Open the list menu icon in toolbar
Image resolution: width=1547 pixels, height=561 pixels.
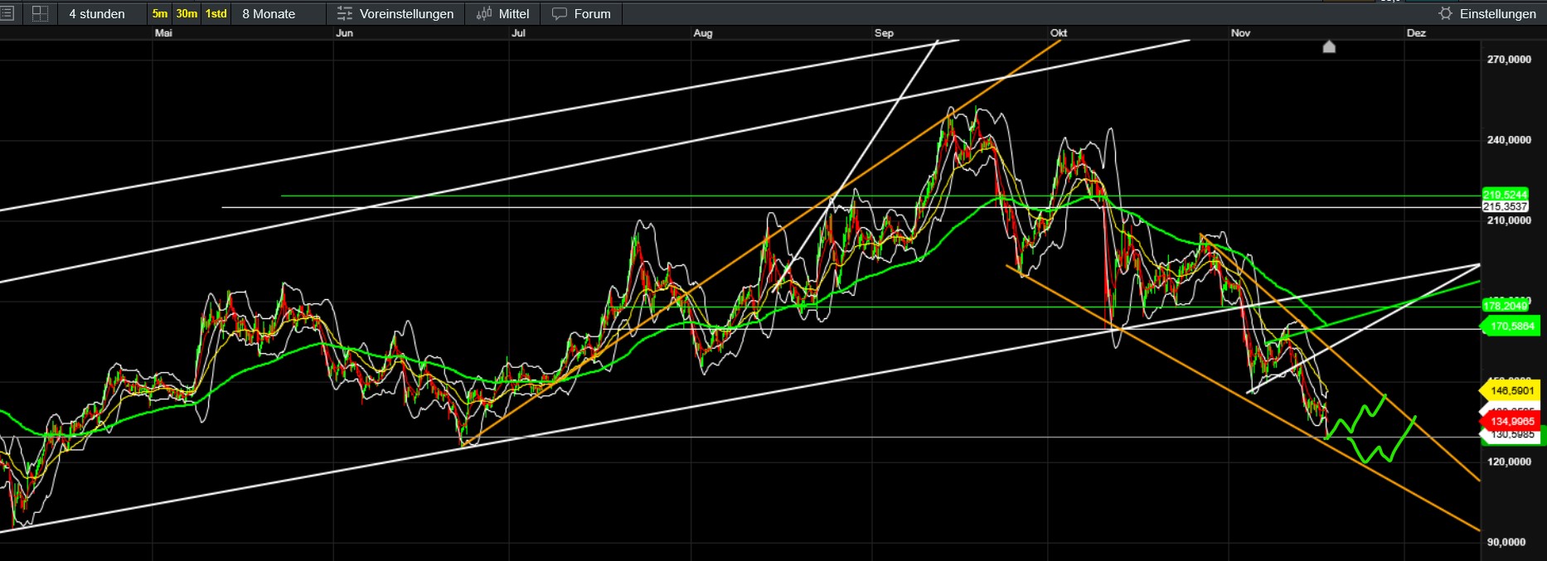[x=7, y=13]
